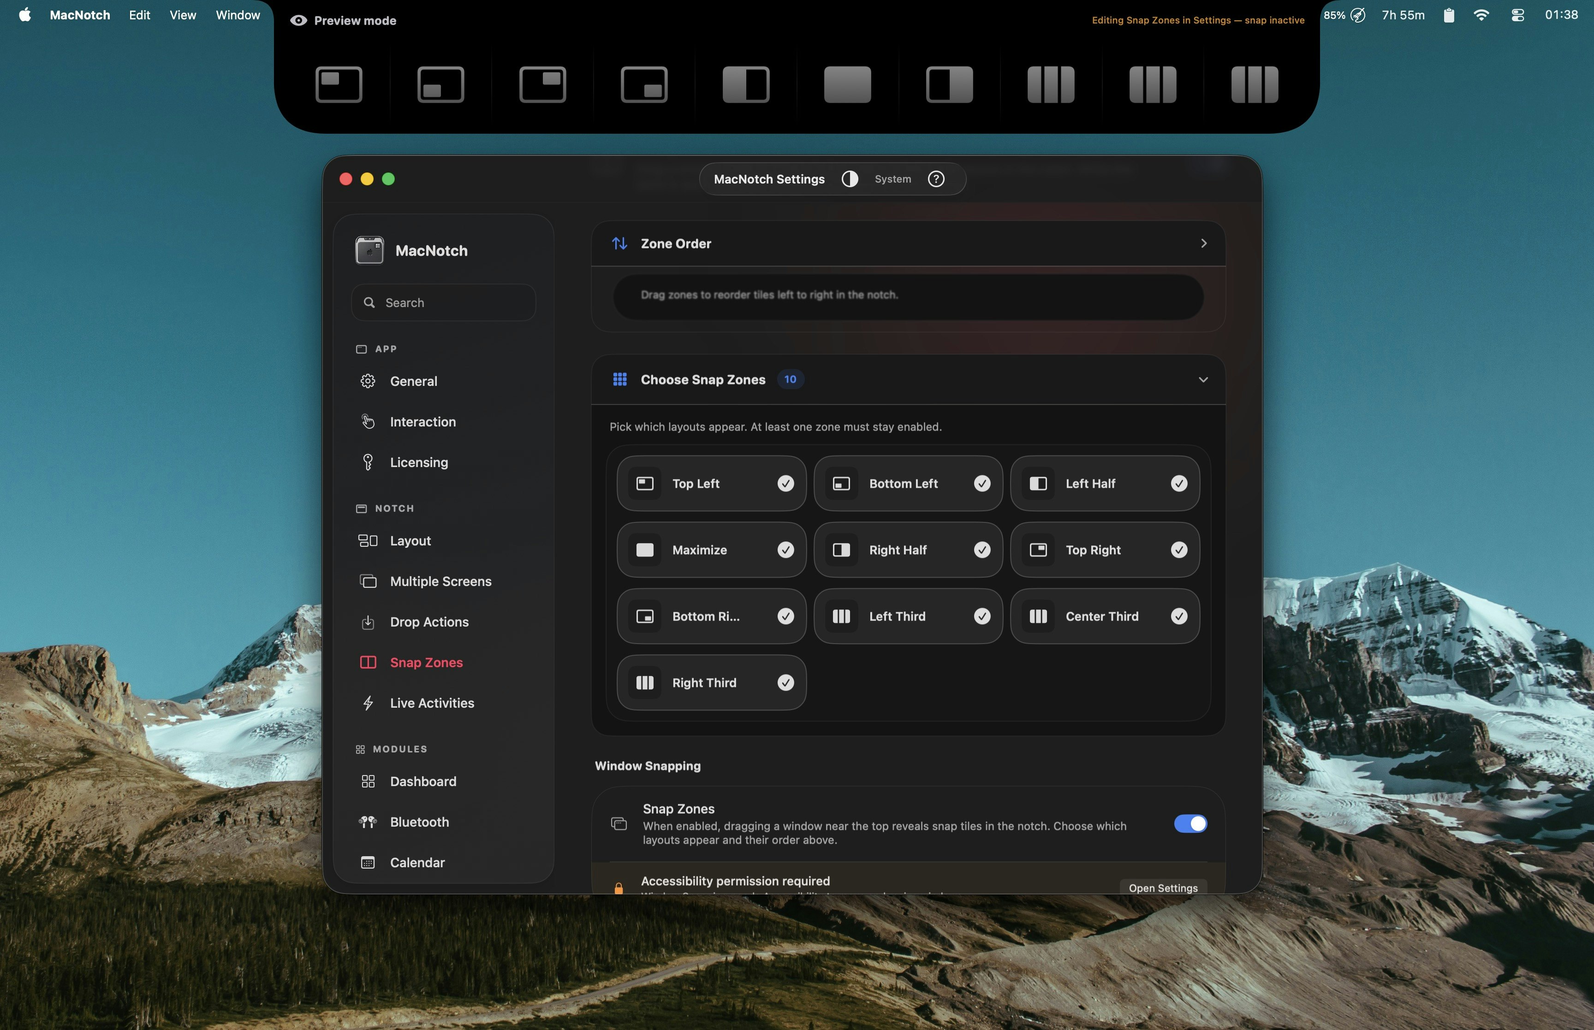The width and height of the screenshot is (1594, 1030).
Task: Click the Bluetooth AirPods icon in the sidebar
Action: pos(368,822)
